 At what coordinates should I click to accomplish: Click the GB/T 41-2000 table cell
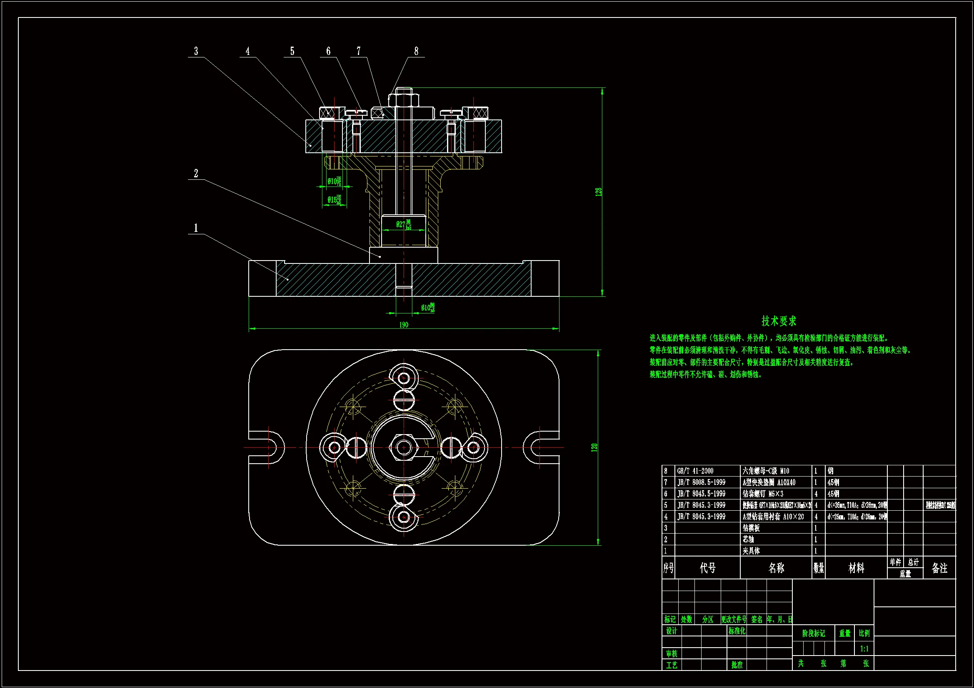point(695,471)
